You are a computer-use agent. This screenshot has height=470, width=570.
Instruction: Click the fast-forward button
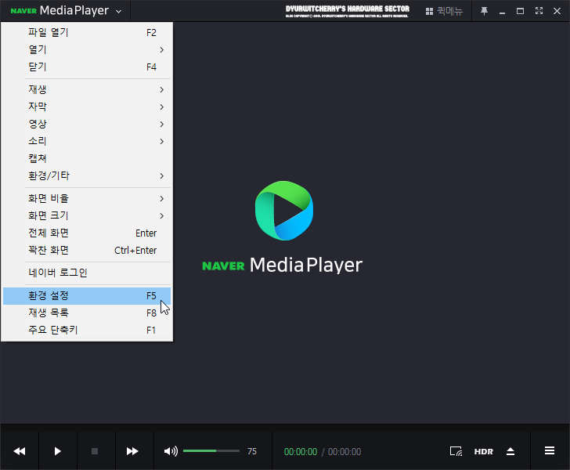(132, 451)
